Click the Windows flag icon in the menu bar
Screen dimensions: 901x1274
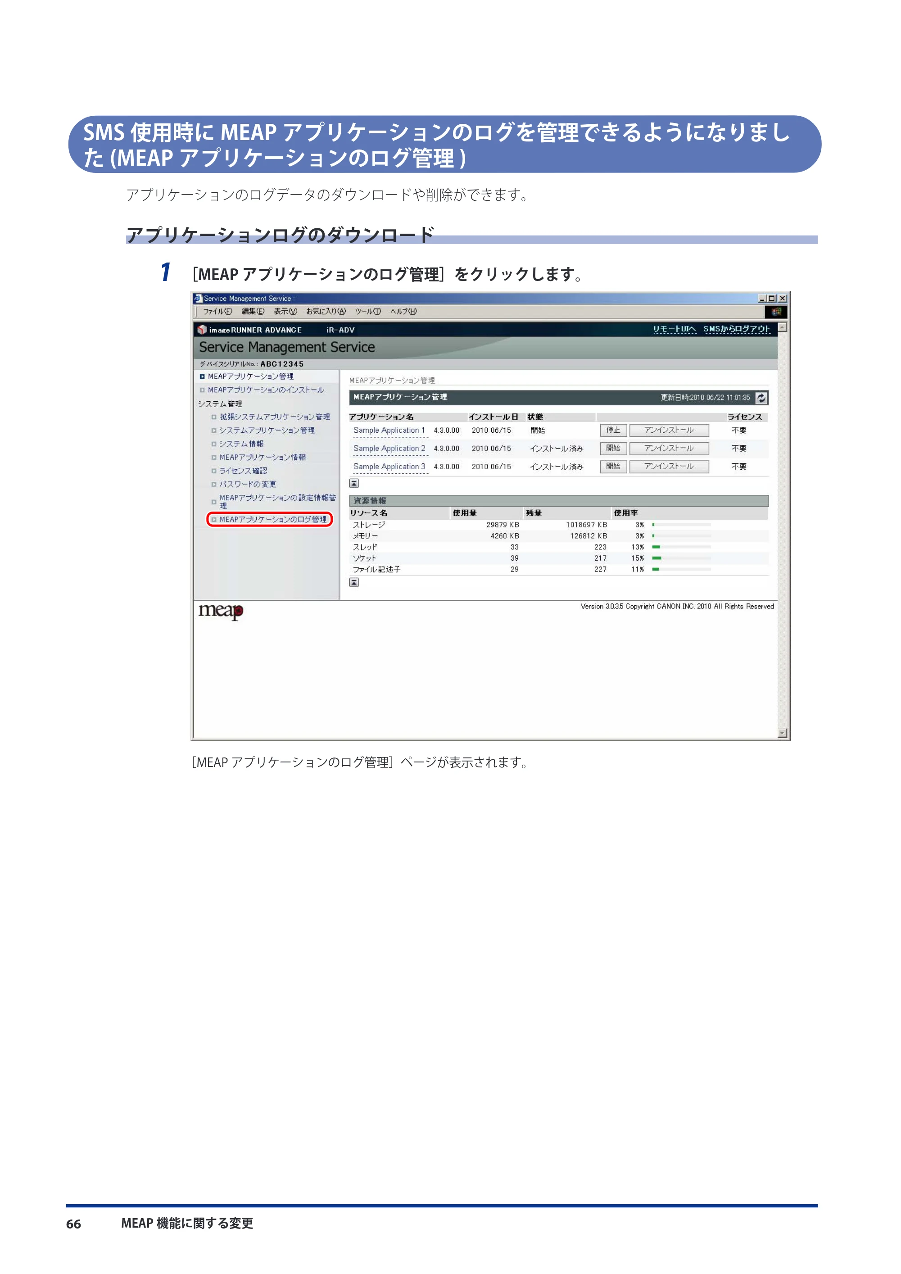click(776, 311)
